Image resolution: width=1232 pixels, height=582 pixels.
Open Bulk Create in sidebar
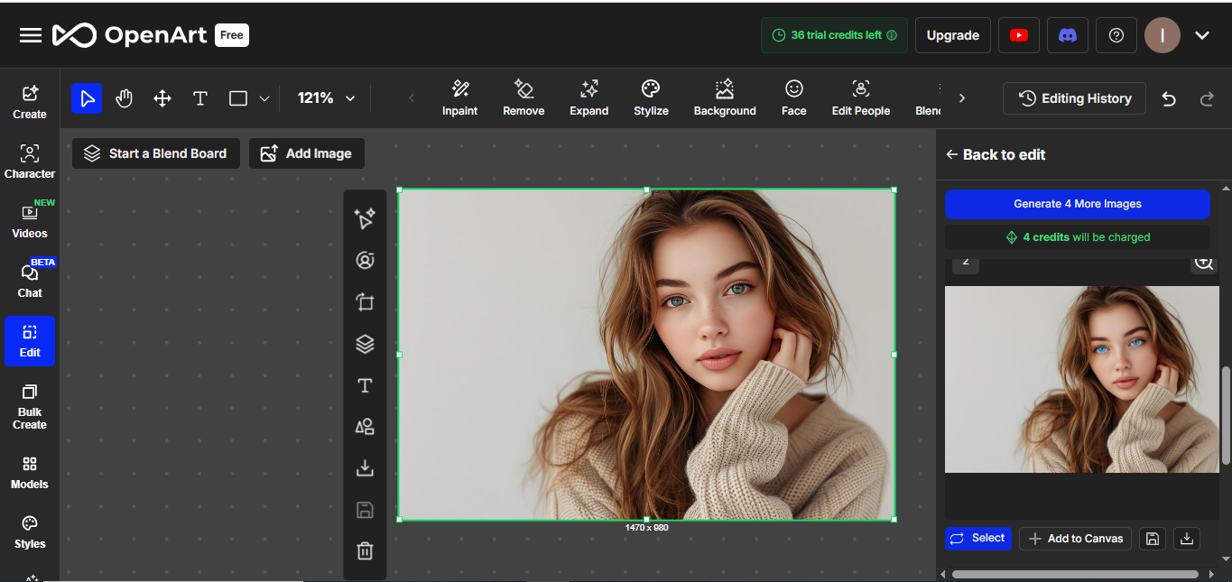[30, 406]
